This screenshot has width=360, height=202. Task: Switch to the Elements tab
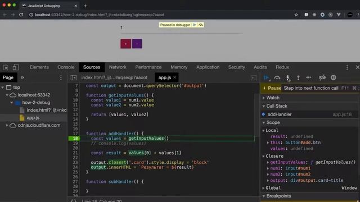[39, 67]
